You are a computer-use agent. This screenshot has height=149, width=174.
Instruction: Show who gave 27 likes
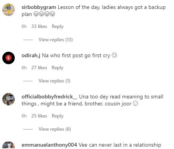39,68
